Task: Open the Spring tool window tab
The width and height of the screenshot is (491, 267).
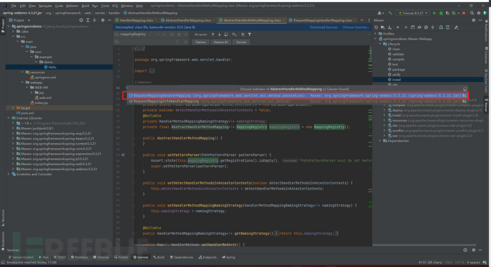Action: [x=228, y=257]
